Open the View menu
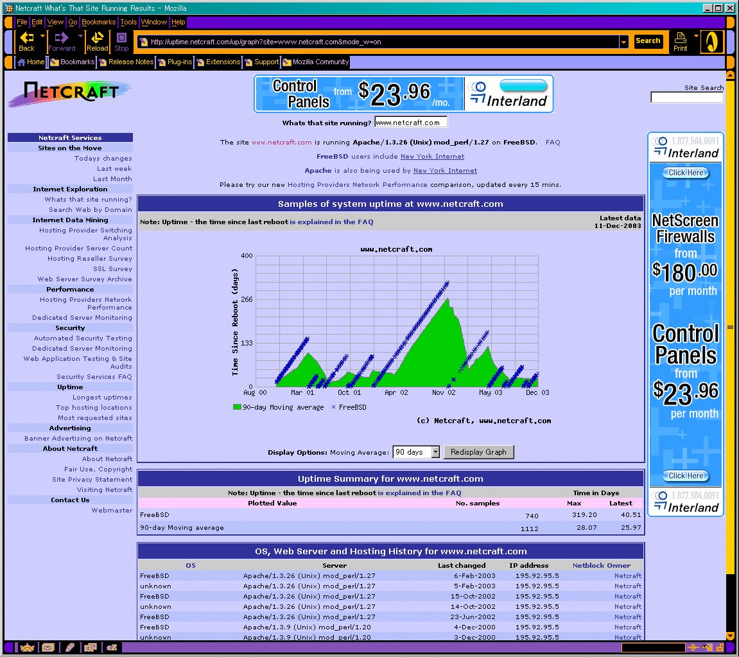 [x=55, y=22]
